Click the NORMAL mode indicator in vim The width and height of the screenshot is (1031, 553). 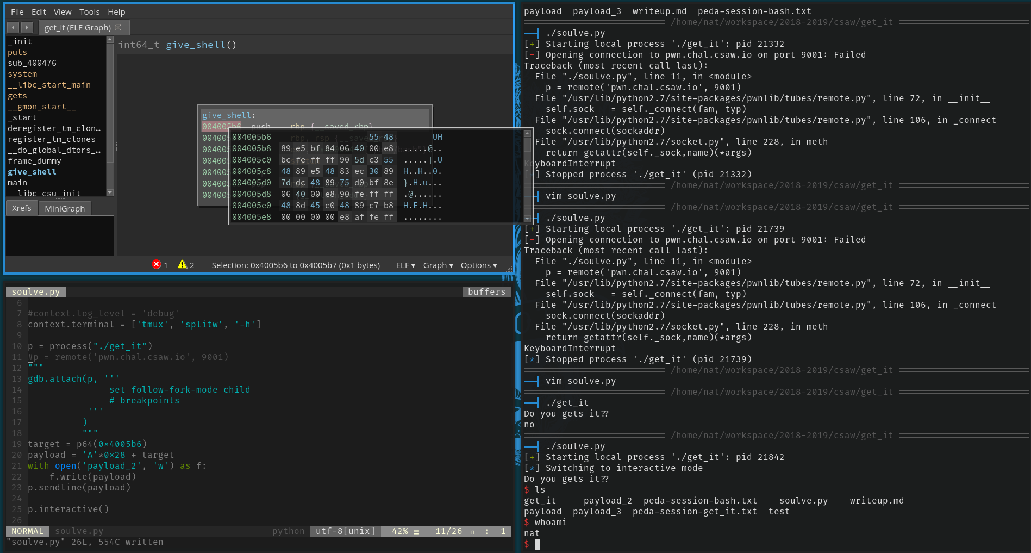tap(27, 531)
